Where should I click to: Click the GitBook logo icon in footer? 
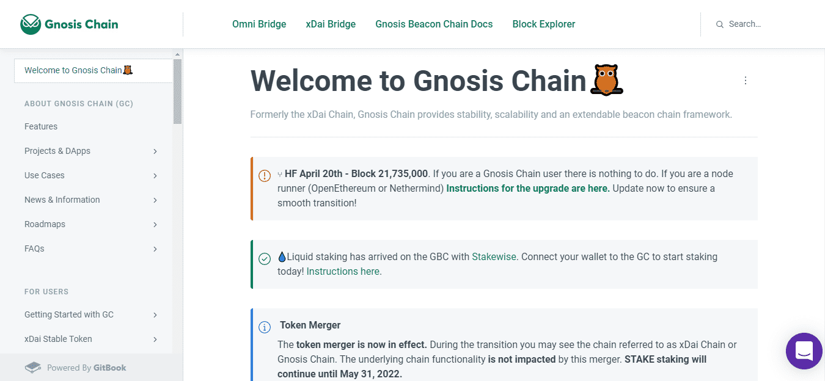[x=33, y=368]
